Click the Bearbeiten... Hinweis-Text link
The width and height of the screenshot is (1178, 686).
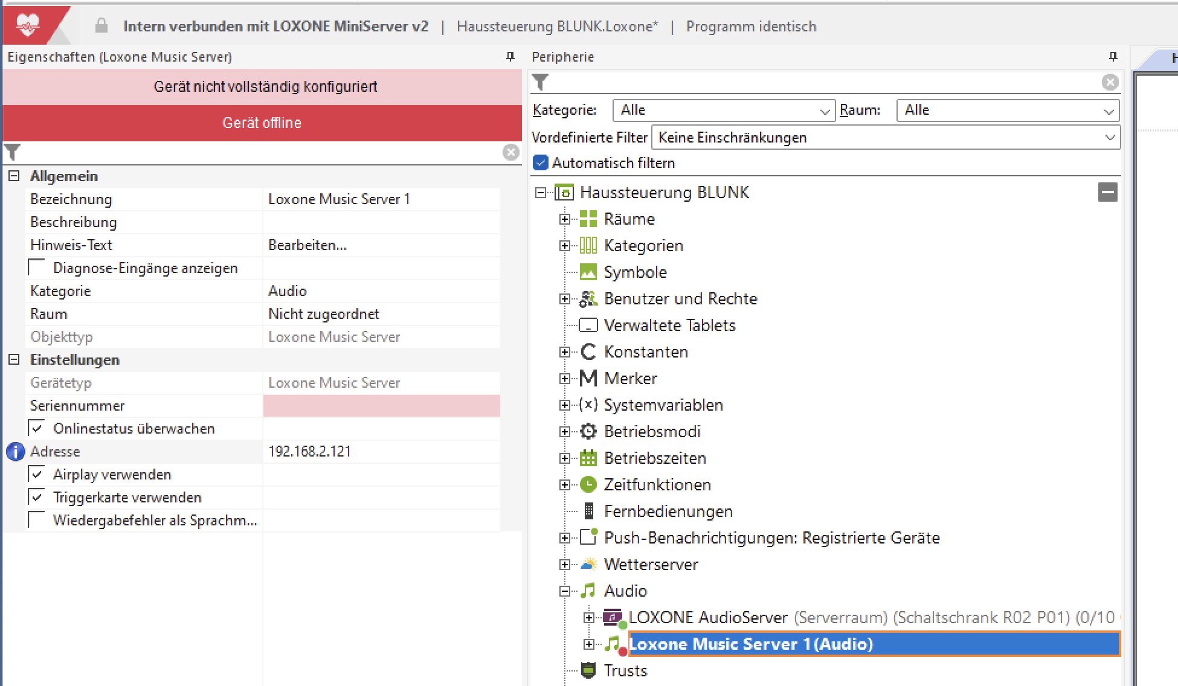click(x=307, y=245)
